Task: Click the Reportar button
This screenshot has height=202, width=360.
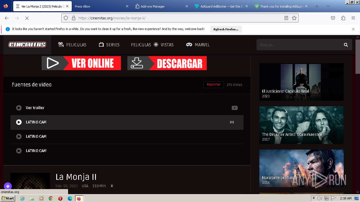Action: [214, 84]
